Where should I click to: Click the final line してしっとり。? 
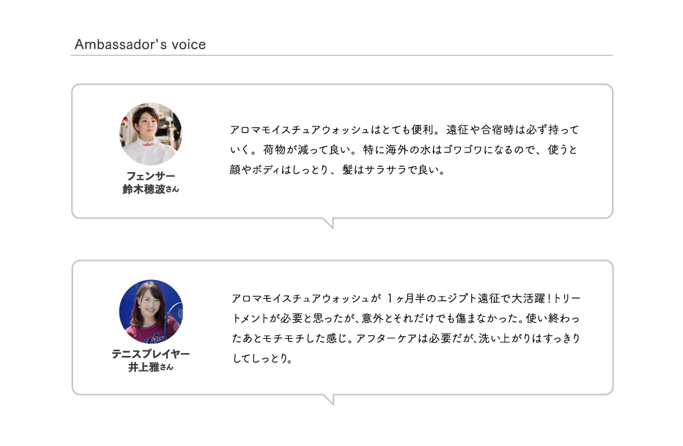click(x=262, y=359)
